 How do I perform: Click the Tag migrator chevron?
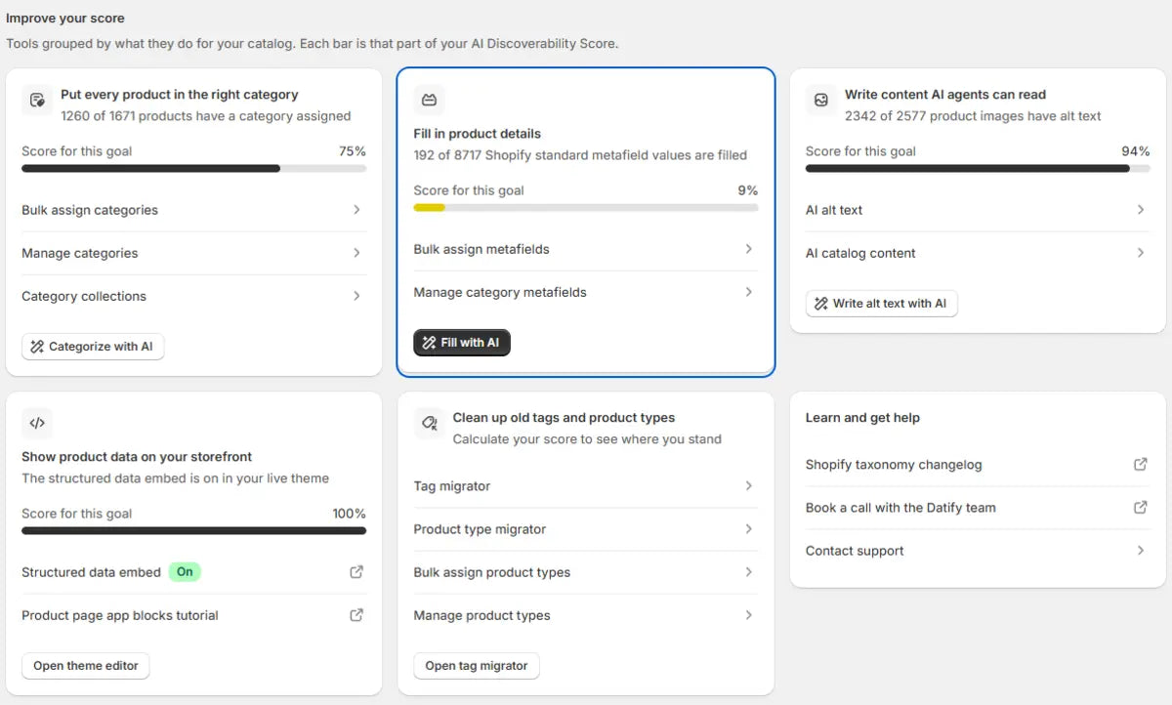(x=749, y=486)
